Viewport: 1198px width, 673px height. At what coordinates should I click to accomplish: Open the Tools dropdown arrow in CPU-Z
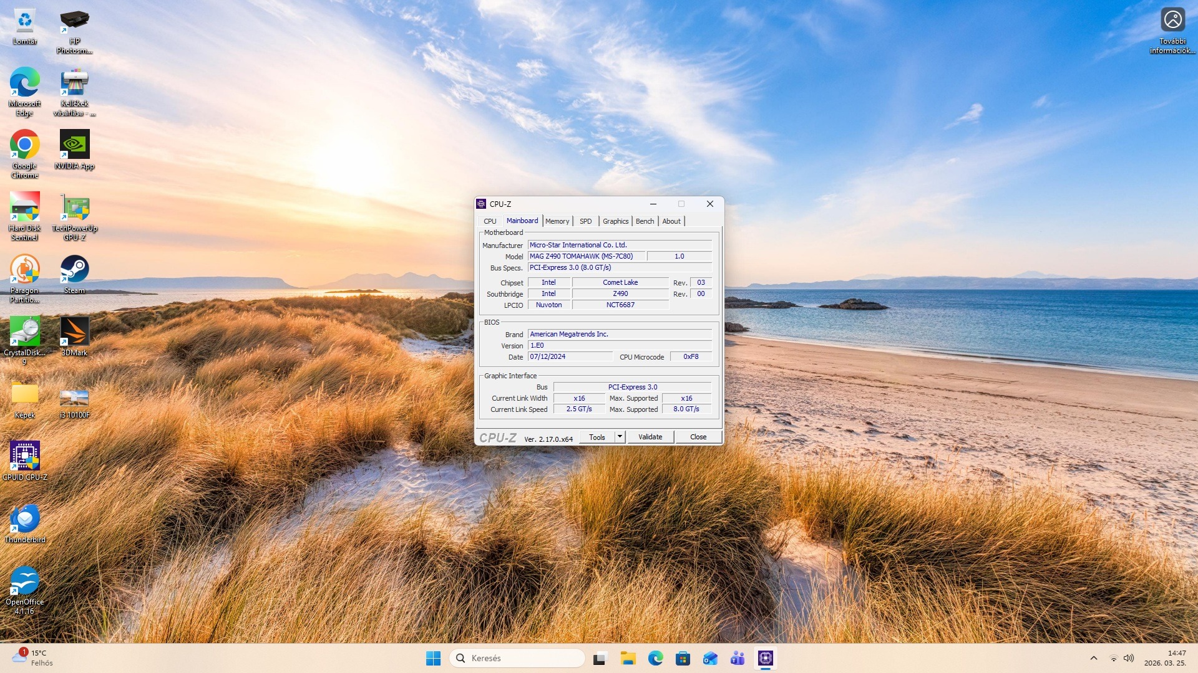coord(620,437)
